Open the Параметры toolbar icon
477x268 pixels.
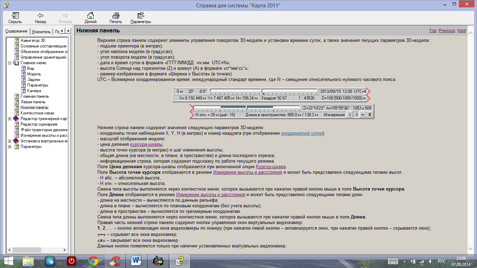141,15
